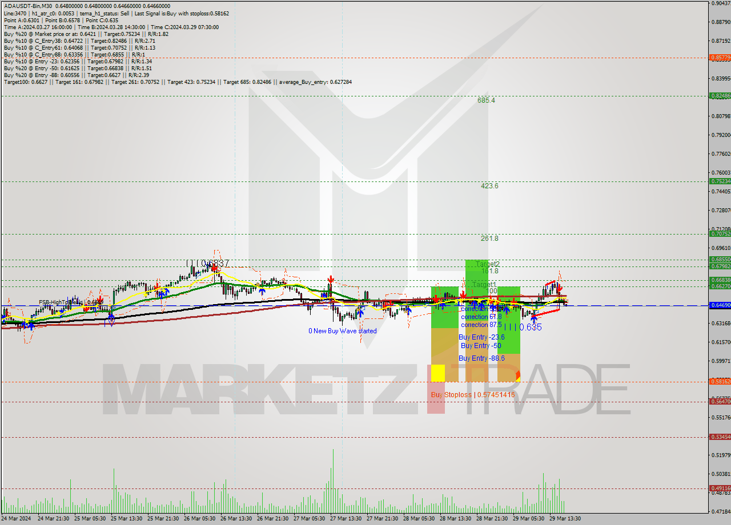Click the '24 Mar 2024' time axis label

point(17,519)
